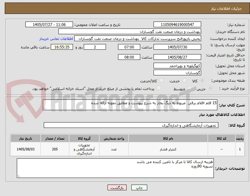Click the گروه کالا column header
Screen dimensions: 250x196
[84, 138]
